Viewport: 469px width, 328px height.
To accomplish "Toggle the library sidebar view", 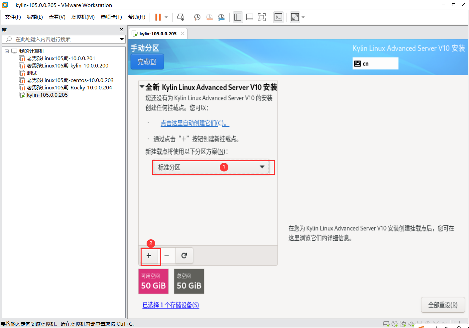I will (238, 17).
